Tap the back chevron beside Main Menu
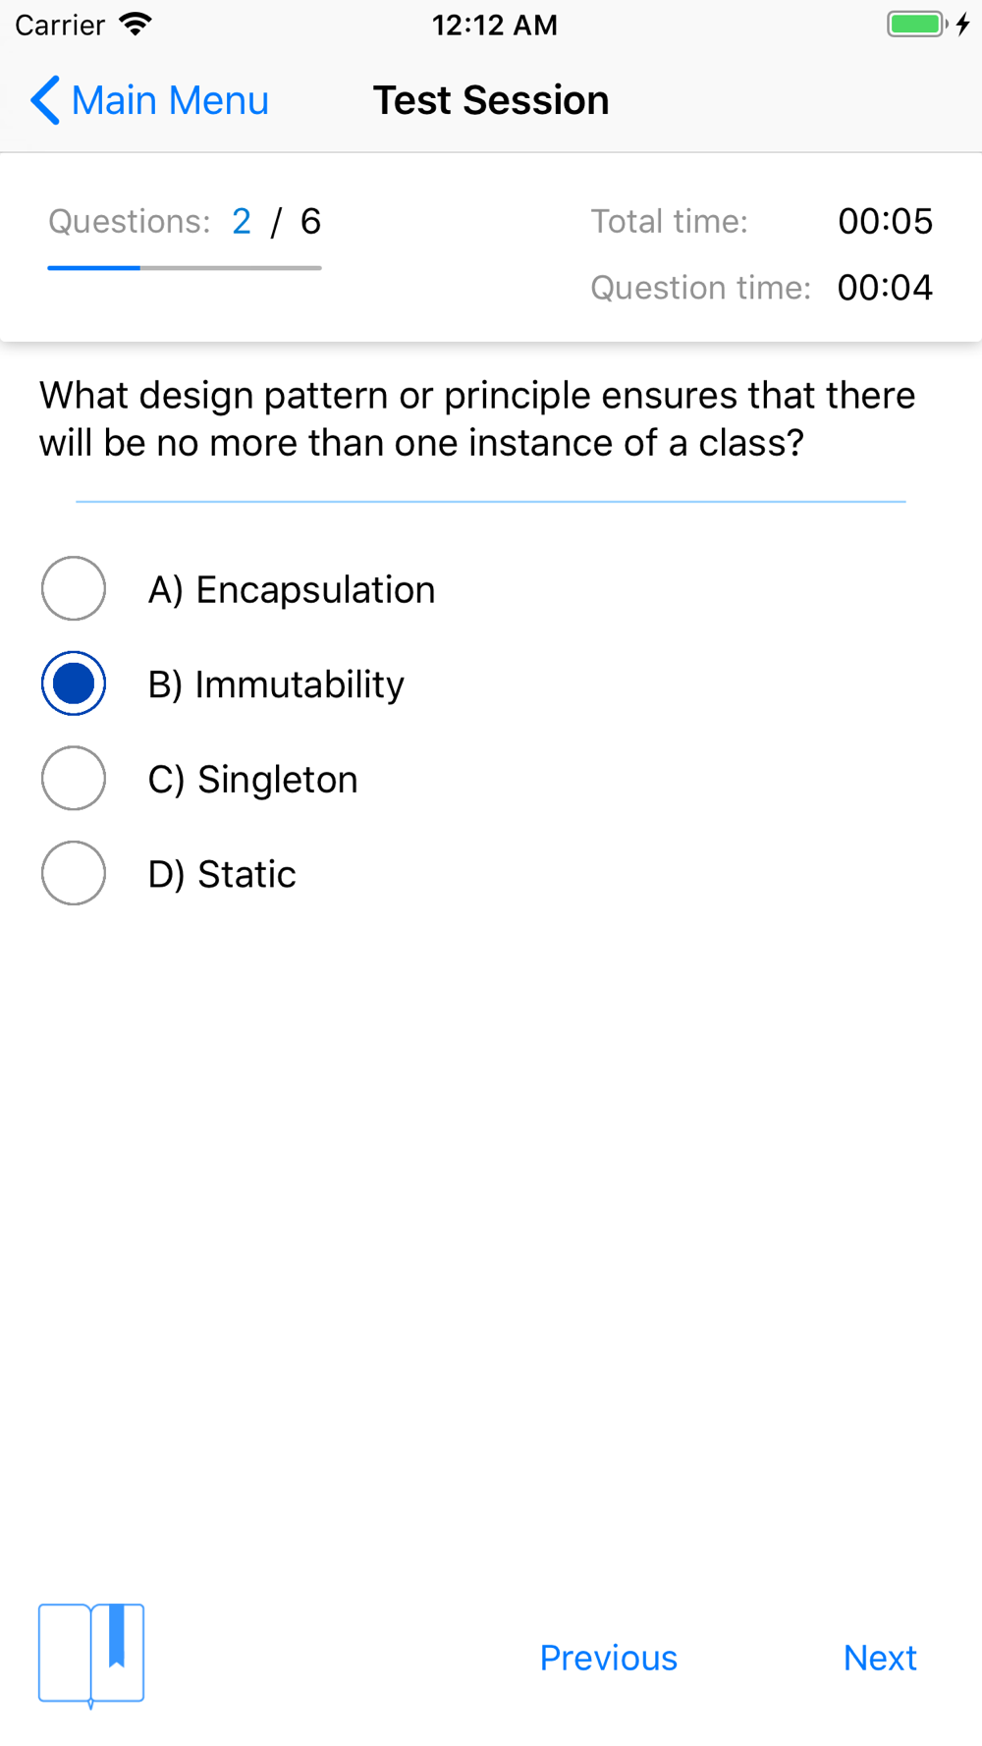This screenshot has width=982, height=1746. 45,100
